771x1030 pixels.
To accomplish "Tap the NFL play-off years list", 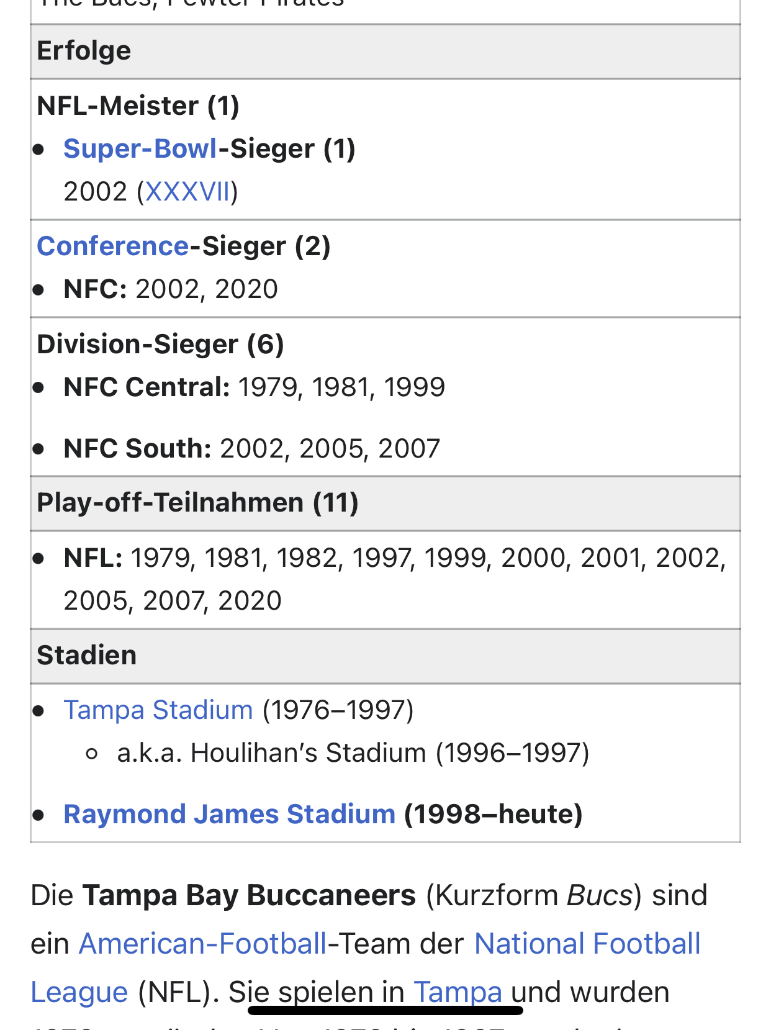I will pos(394,579).
